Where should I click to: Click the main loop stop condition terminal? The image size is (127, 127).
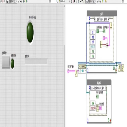coord(116,70)
